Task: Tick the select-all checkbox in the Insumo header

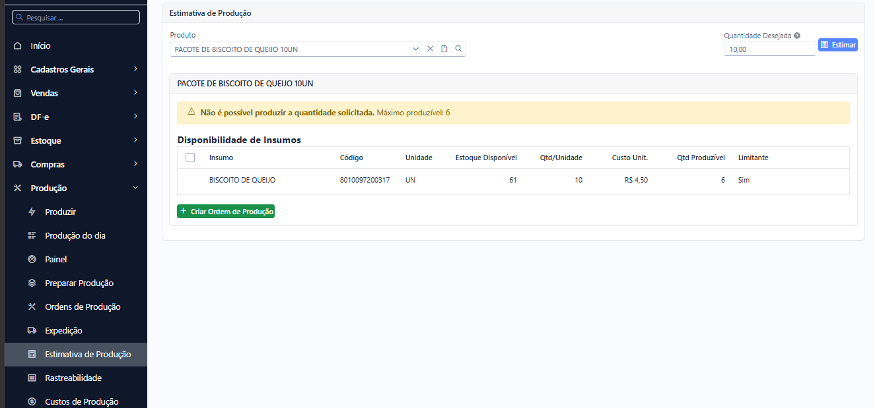Action: click(x=190, y=158)
